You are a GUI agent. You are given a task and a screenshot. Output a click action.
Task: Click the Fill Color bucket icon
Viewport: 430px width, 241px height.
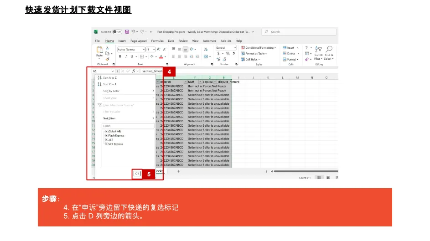[x=152, y=56]
